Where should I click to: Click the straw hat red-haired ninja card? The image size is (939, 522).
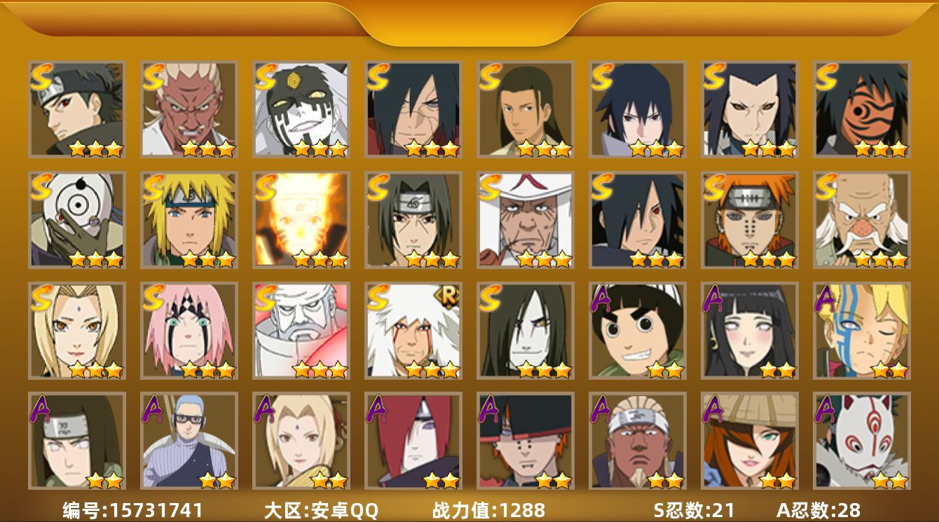click(x=749, y=441)
